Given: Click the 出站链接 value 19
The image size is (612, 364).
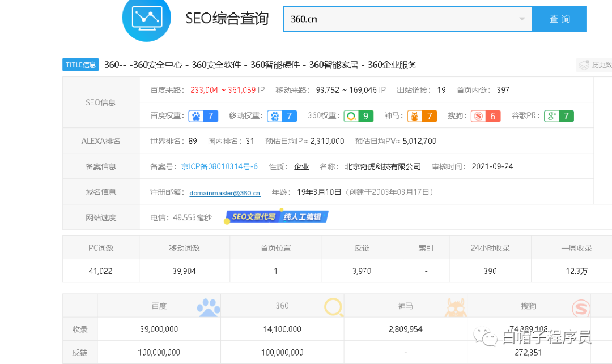Looking at the screenshot, I should click(441, 90).
